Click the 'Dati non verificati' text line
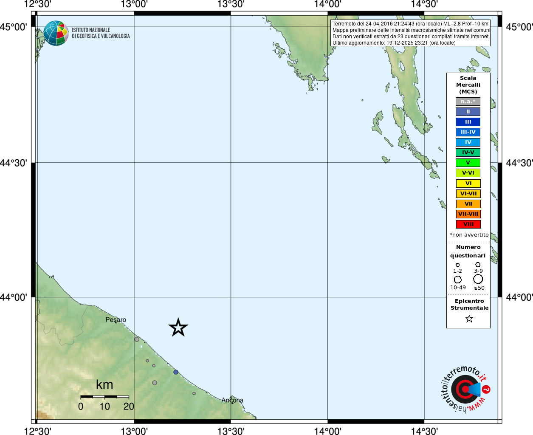This screenshot has height=435, width=533. pos(411,37)
